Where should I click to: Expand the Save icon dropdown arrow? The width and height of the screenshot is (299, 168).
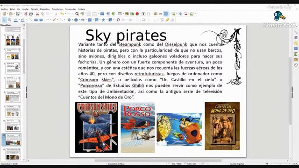(21, 14)
